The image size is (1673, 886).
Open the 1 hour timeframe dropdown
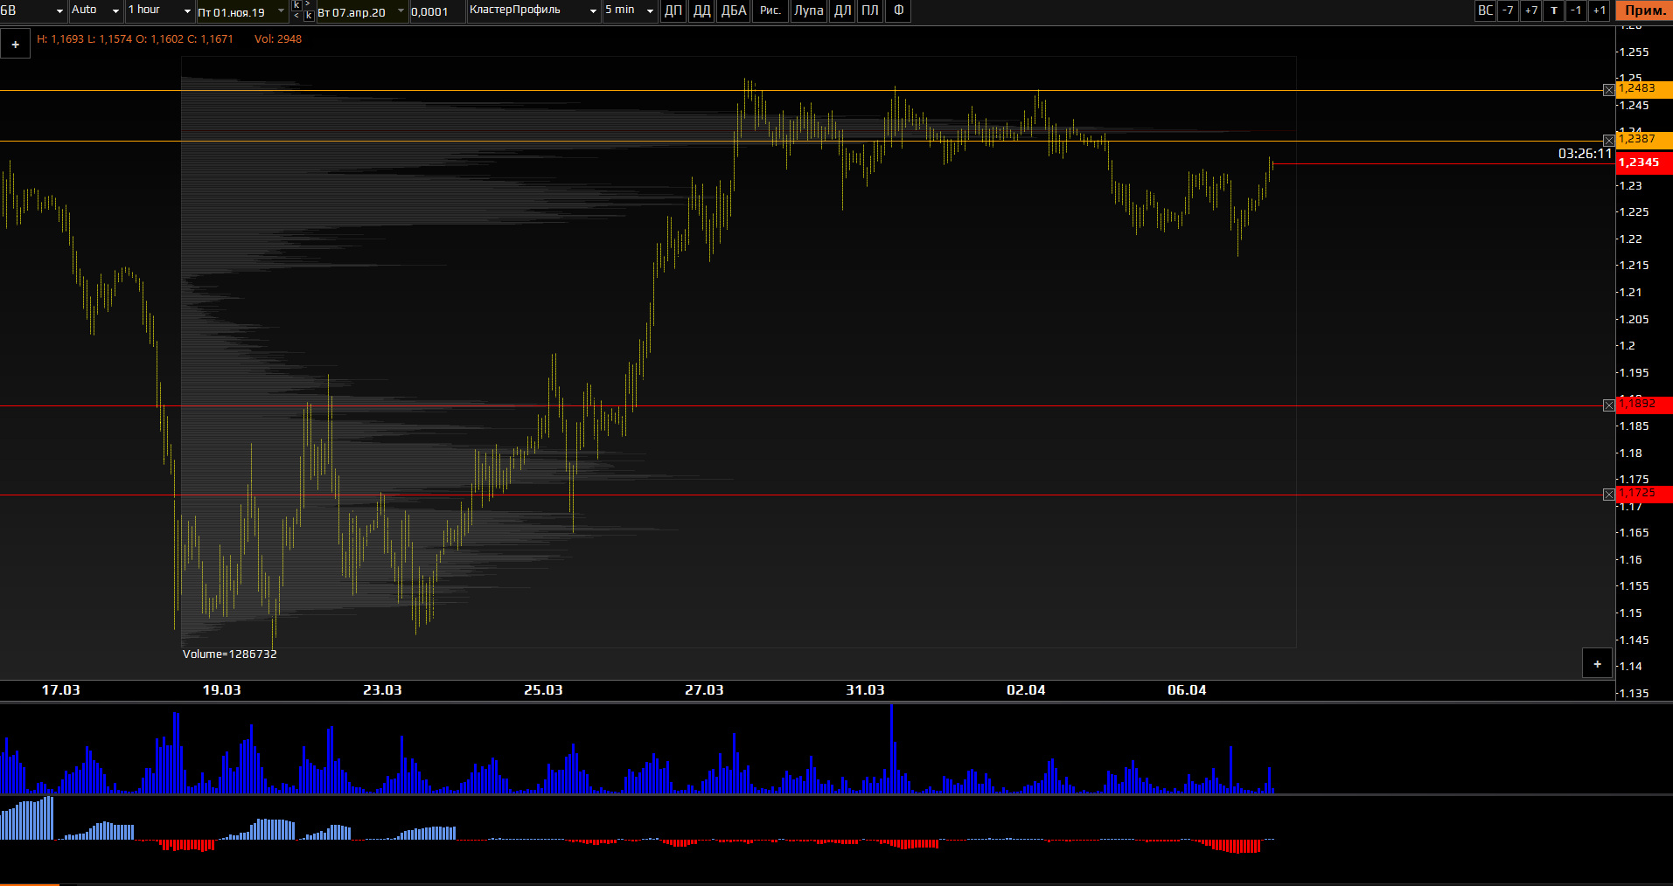(x=160, y=10)
